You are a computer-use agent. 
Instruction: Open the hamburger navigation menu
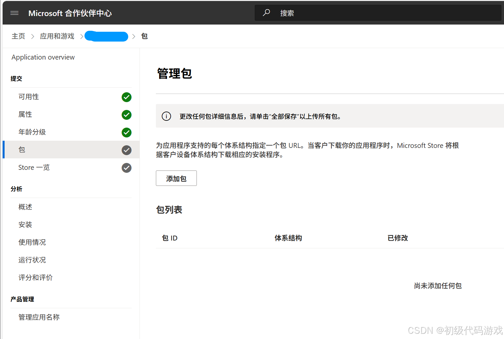(14, 13)
